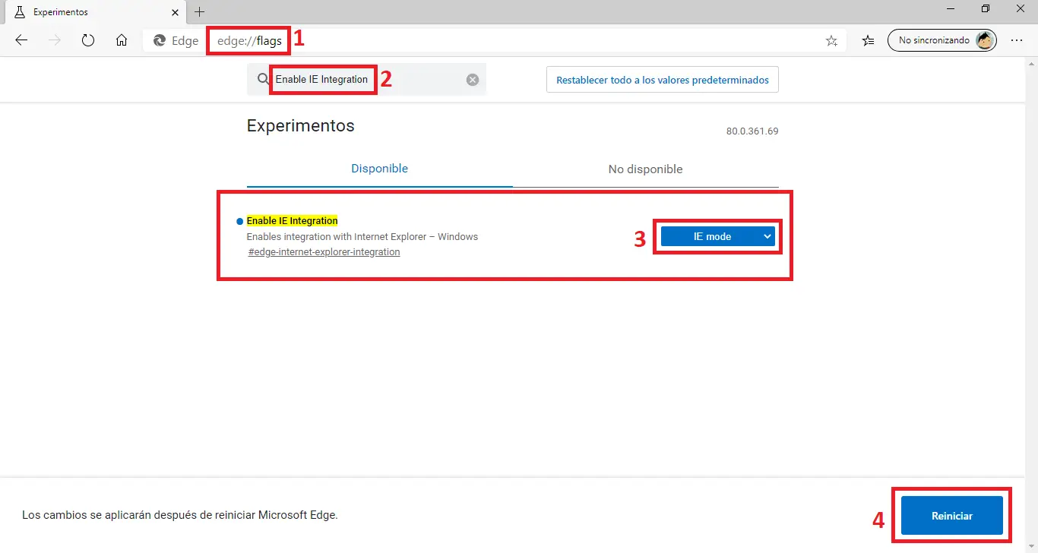Open the browser Home page
Image resolution: width=1038 pixels, height=553 pixels.
(122, 40)
